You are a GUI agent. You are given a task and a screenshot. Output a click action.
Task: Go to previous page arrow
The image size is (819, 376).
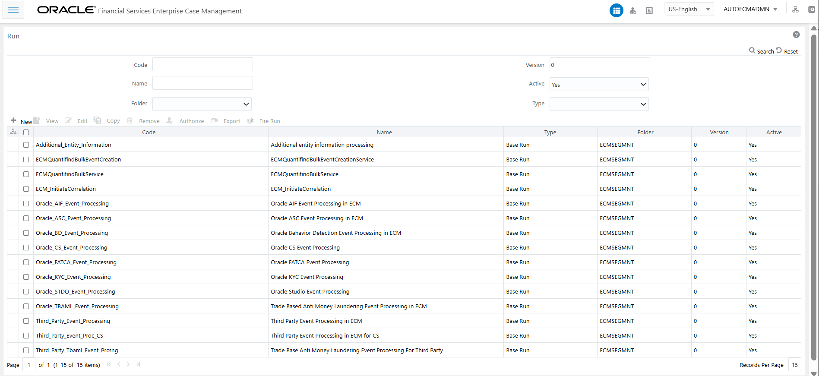119,364
